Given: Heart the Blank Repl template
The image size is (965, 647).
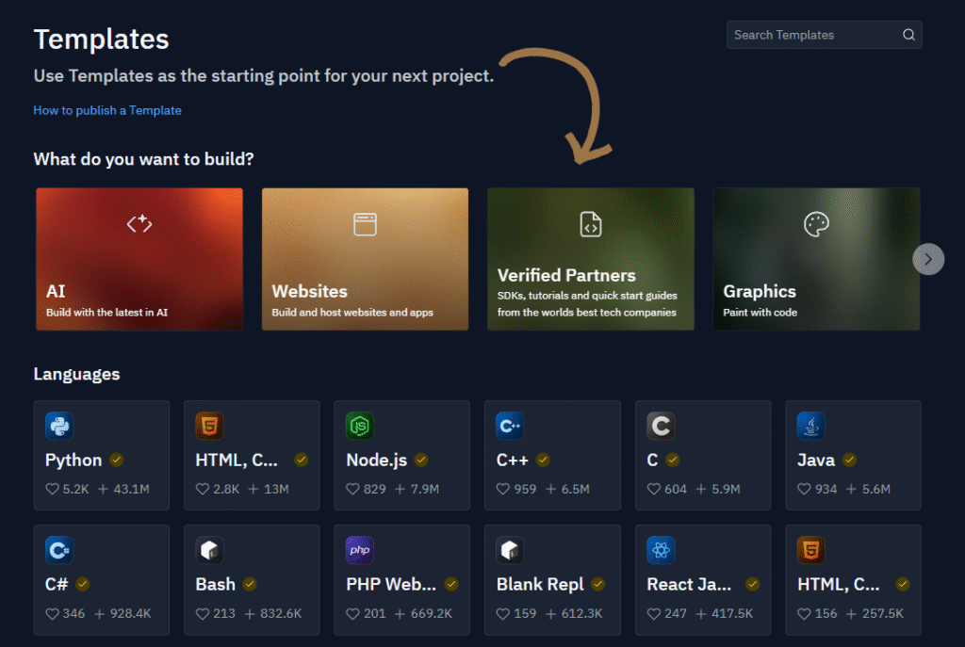Looking at the screenshot, I should pyautogui.click(x=502, y=613).
